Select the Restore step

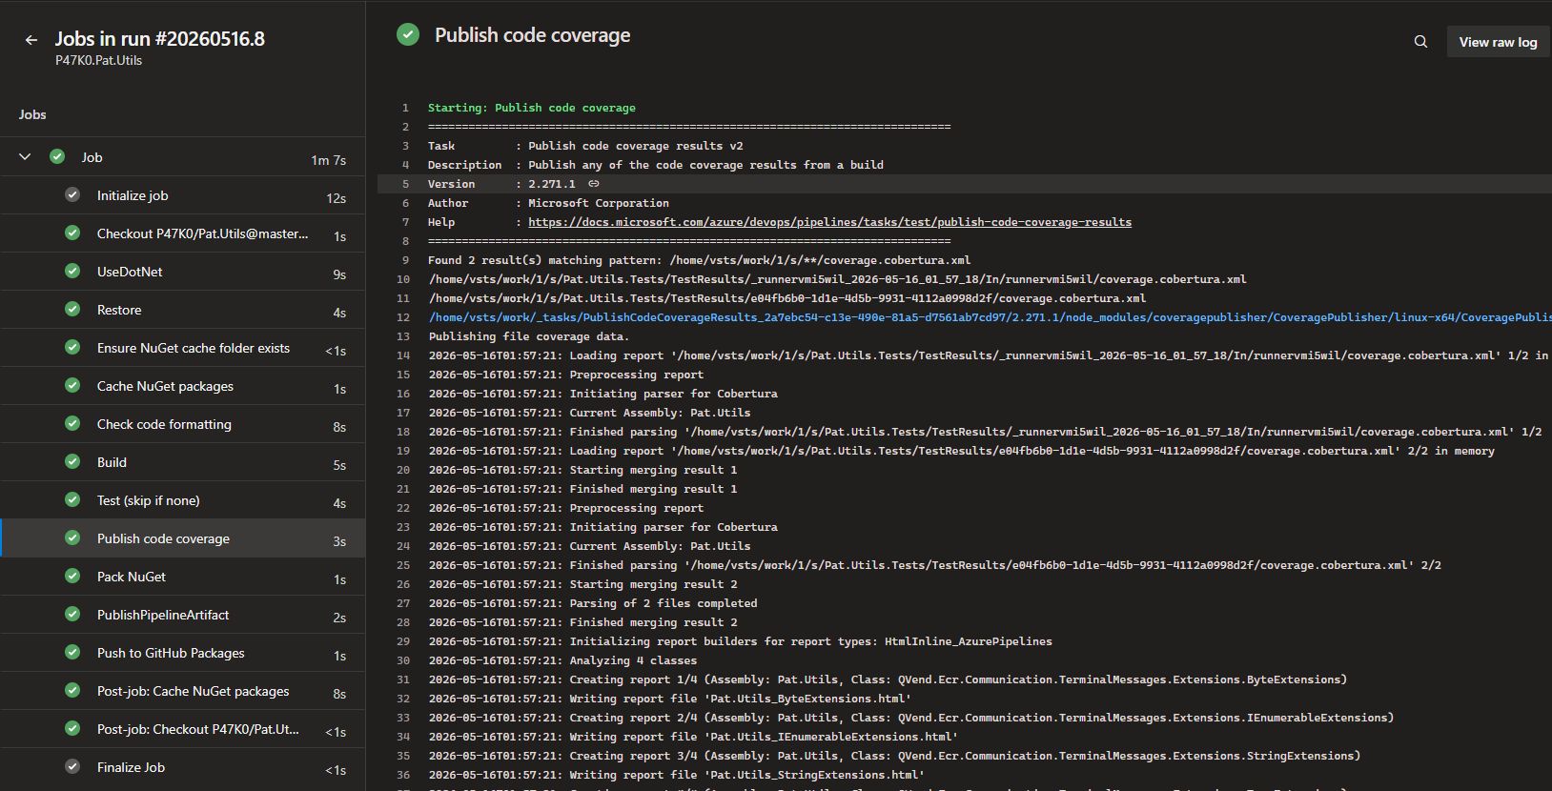click(x=183, y=310)
